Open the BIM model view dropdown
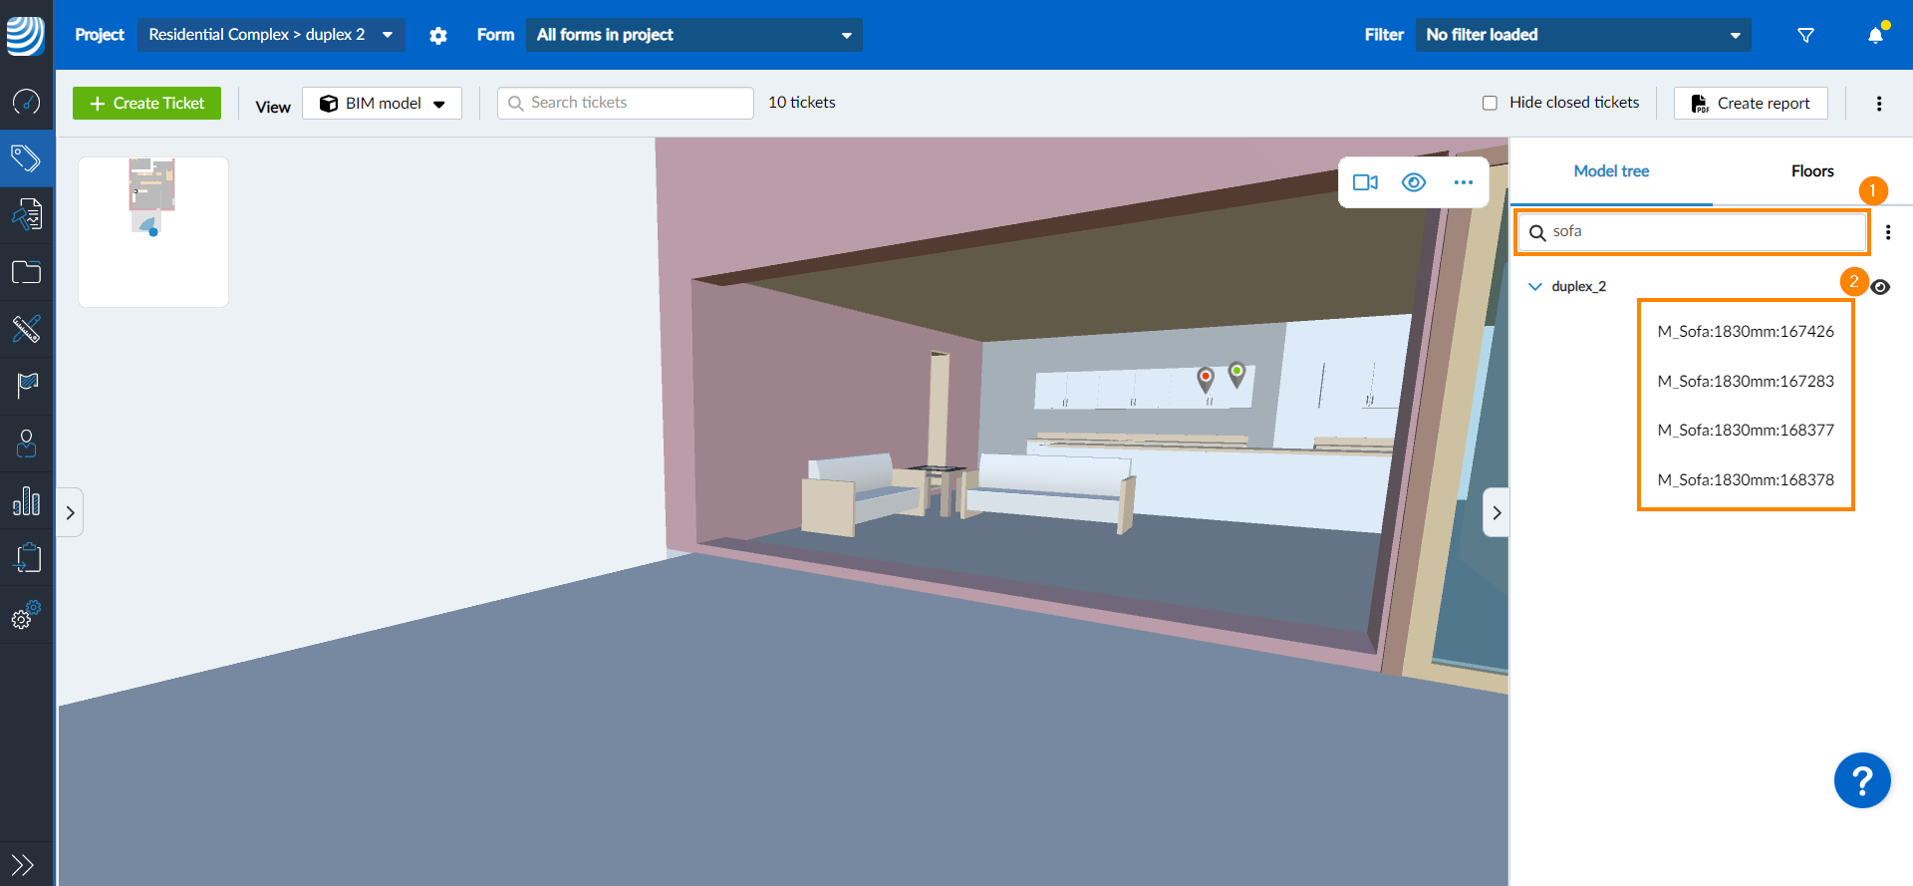1913x886 pixels. tap(383, 104)
